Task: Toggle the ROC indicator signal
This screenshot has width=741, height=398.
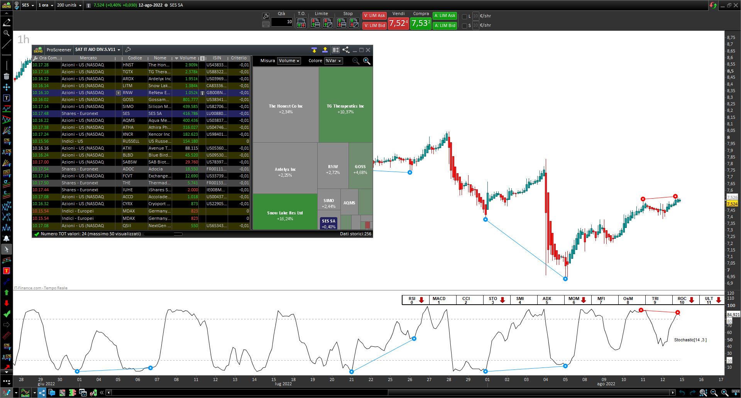Action: point(686,300)
